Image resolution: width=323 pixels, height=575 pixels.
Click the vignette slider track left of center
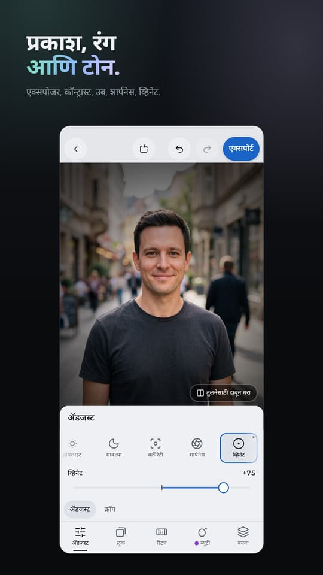117,488
